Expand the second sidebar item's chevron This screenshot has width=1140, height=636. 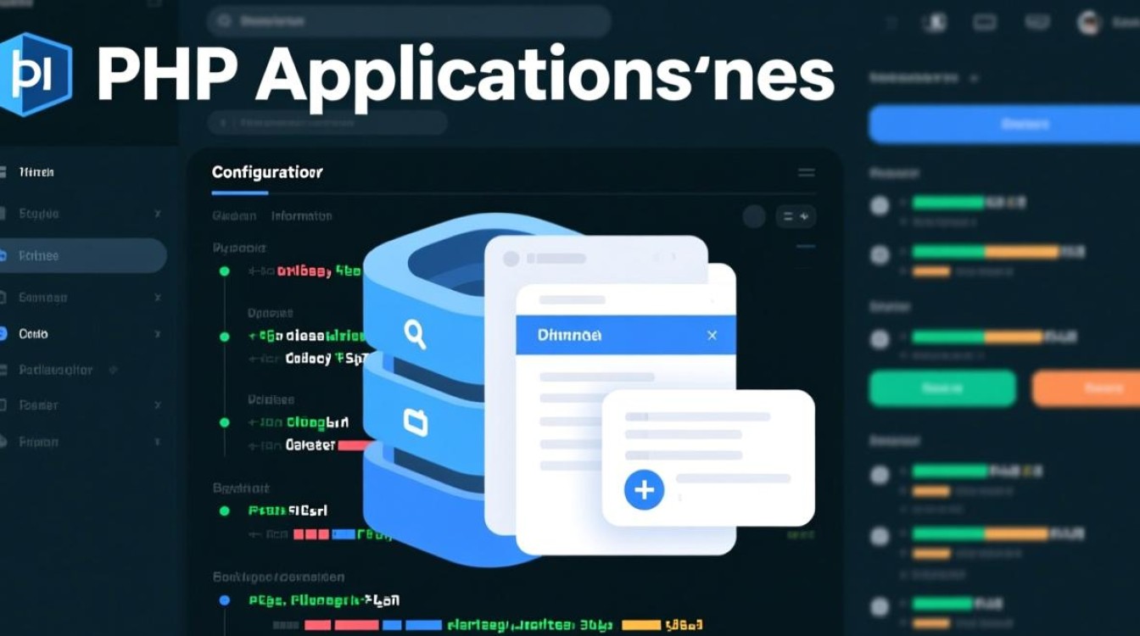(x=157, y=215)
